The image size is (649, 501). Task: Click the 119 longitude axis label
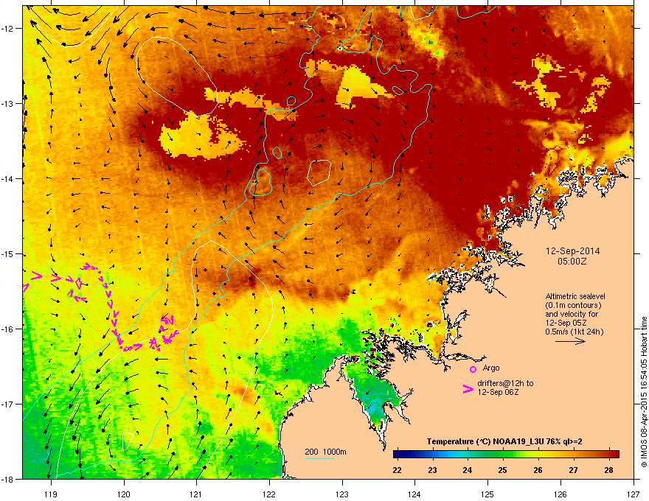(x=51, y=494)
